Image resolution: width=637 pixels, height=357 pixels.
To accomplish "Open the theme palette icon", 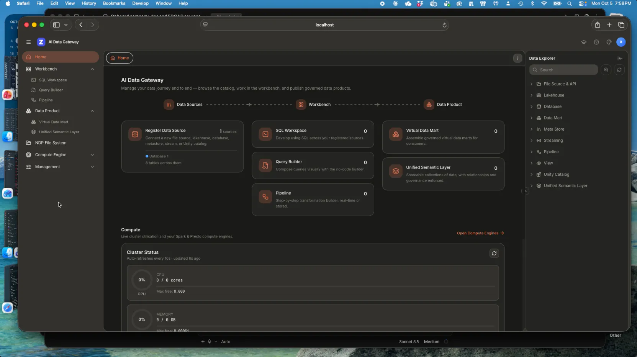I will pyautogui.click(x=609, y=42).
